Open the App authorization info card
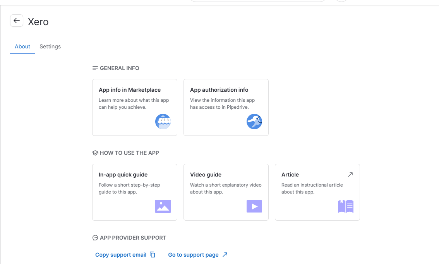 click(x=226, y=108)
